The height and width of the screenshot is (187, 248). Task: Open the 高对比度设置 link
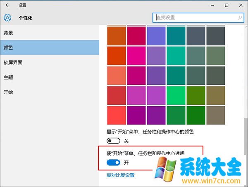tap(121, 175)
